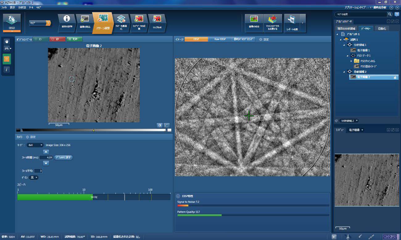Click the デフォルトに戻す button

coord(64,157)
